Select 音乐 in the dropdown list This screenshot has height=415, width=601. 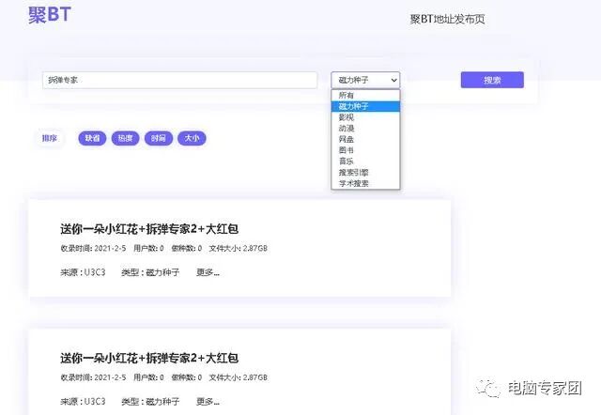click(365, 161)
